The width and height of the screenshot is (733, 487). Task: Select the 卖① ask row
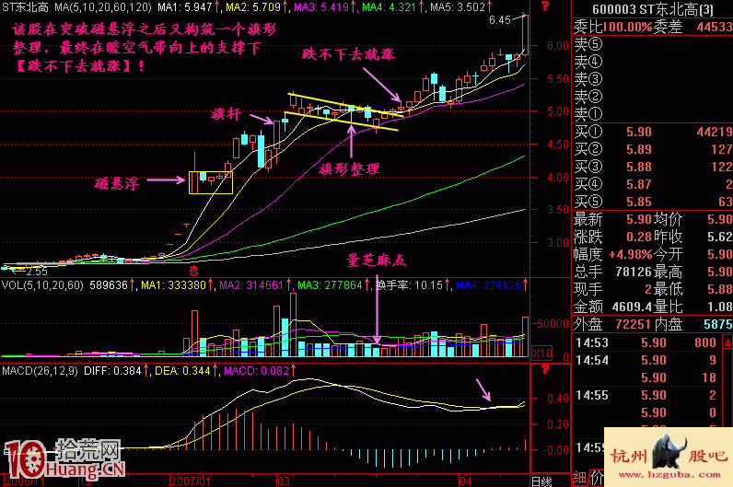tap(652, 114)
